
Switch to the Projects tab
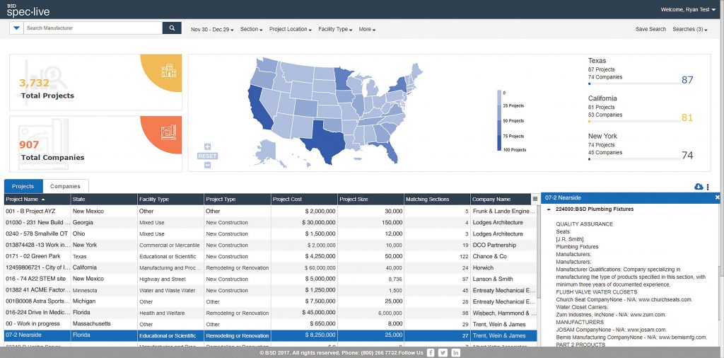[x=23, y=186]
